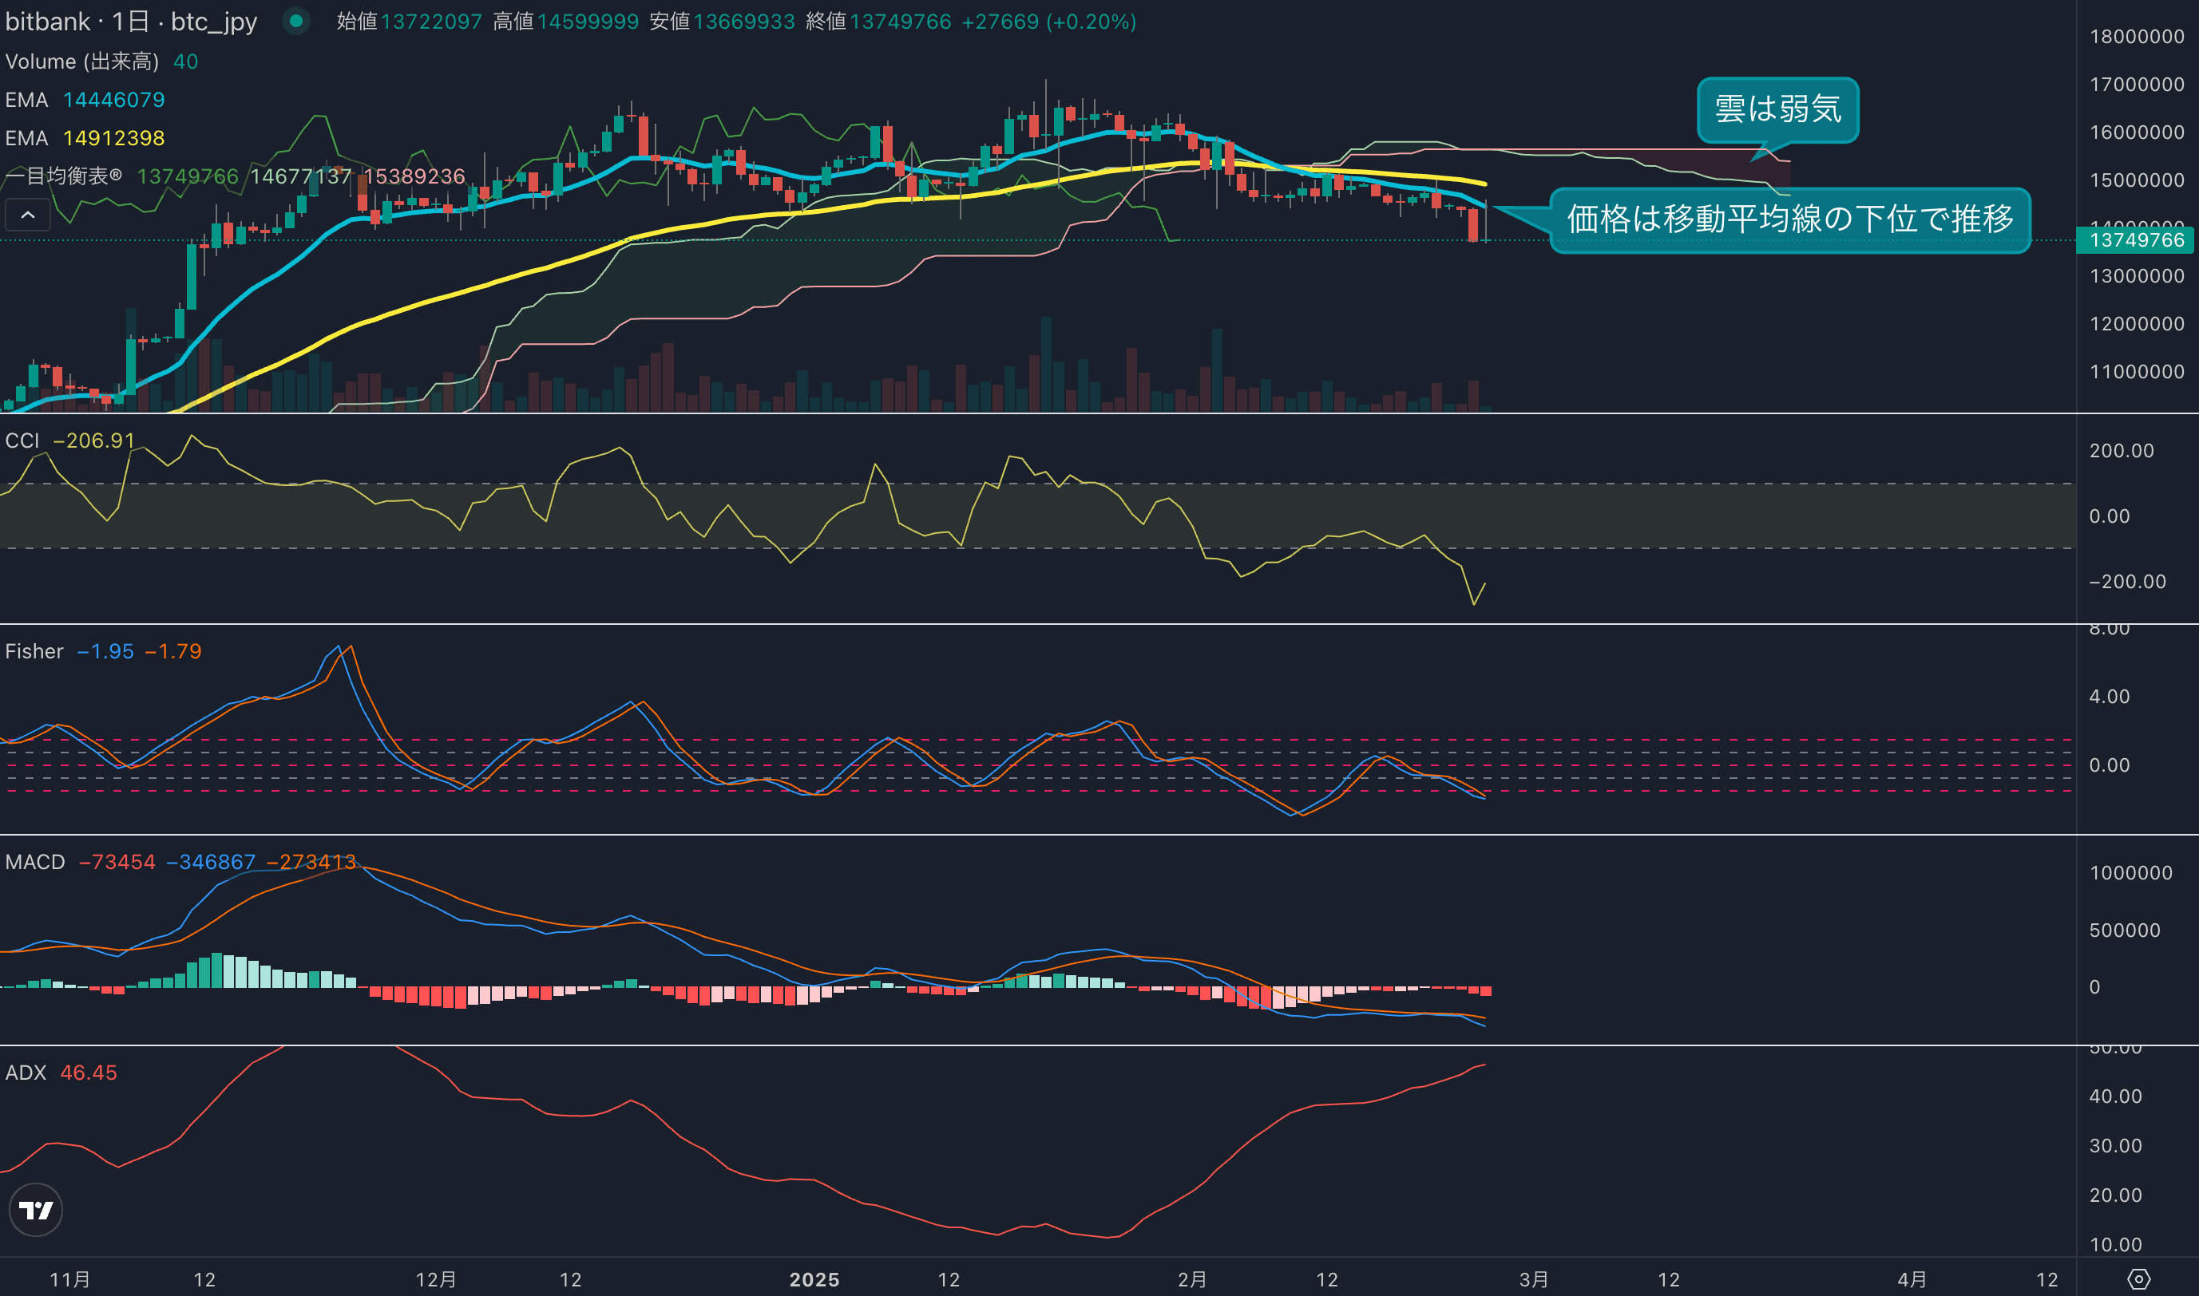Click the 18000000 price scale label
The image size is (2199, 1296).
(2136, 37)
